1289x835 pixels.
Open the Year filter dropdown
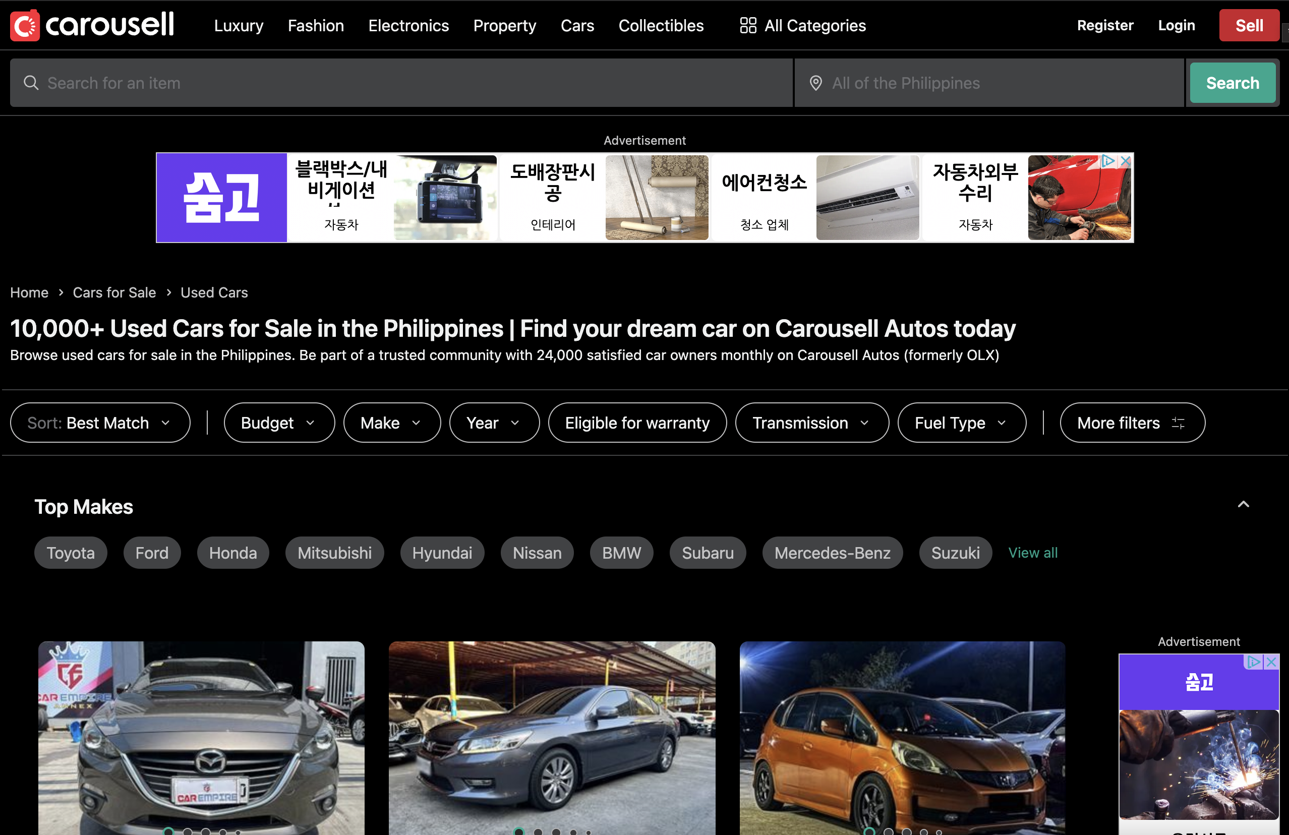point(494,423)
